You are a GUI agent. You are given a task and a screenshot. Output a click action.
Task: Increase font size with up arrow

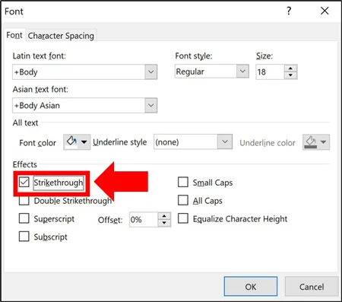click(290, 68)
